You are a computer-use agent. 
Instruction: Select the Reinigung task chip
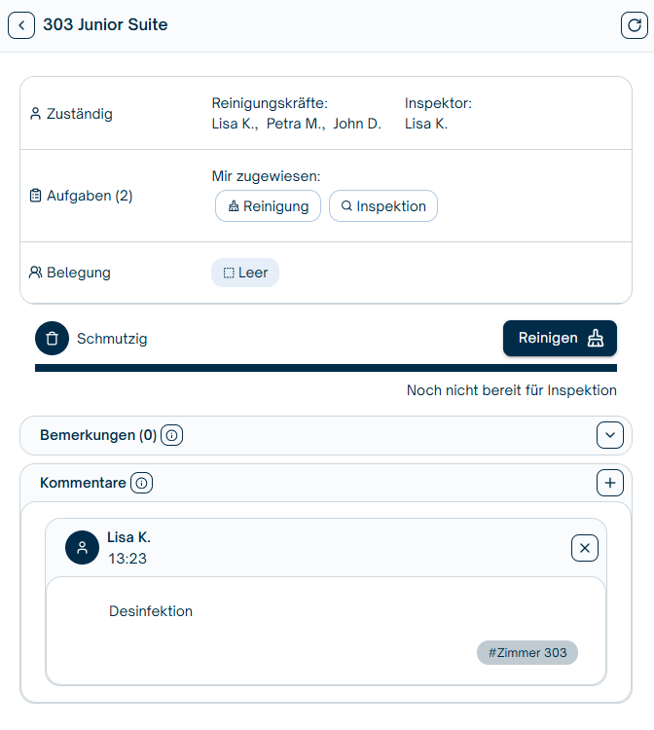point(268,206)
